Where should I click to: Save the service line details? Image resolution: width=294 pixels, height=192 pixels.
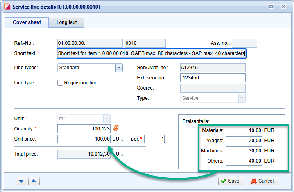click(231, 181)
